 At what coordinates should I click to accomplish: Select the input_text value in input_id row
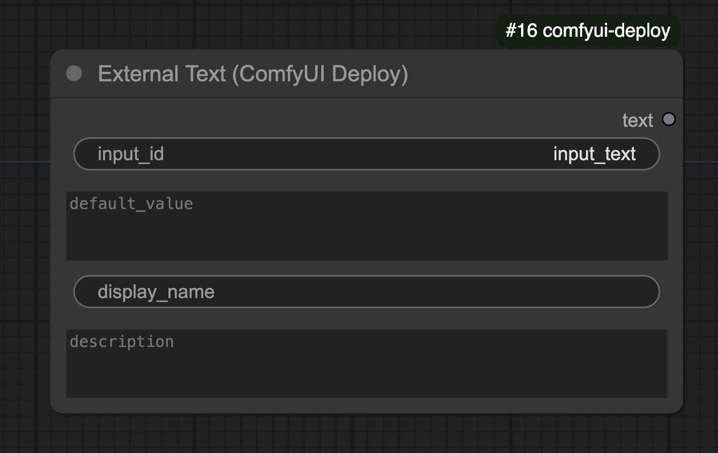(594, 153)
